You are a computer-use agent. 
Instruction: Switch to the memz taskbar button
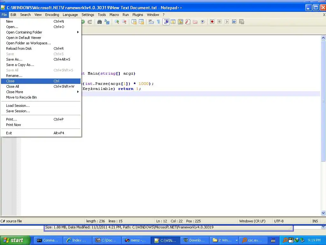[x=136, y=240]
